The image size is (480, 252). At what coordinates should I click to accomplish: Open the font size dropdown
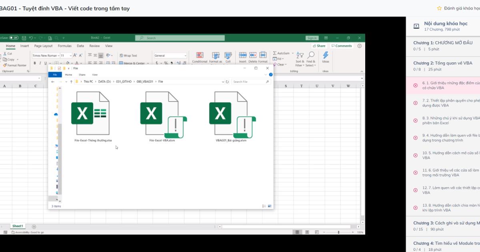pos(71,56)
